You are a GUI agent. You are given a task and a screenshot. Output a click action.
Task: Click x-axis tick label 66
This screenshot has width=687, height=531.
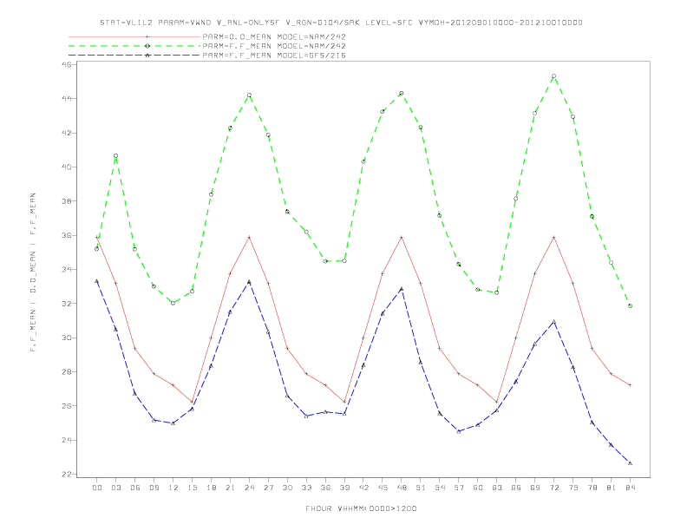point(516,488)
